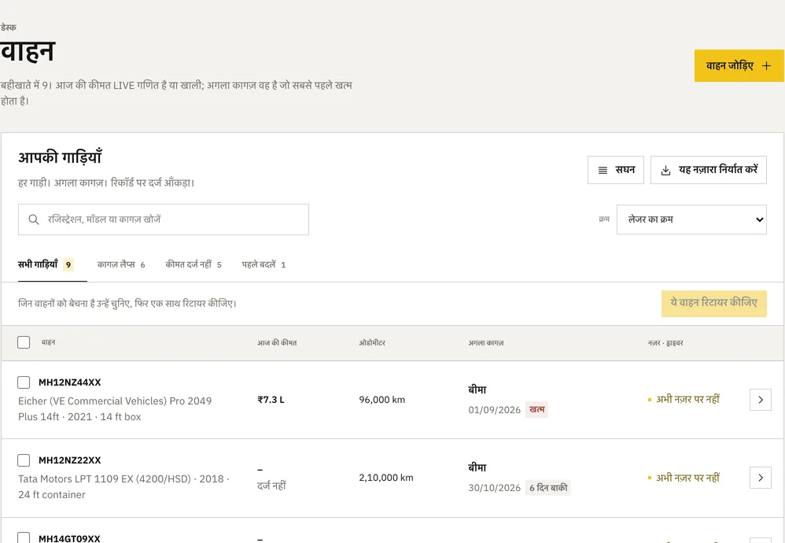This screenshot has width=785, height=543.
Task: Click the magnifier icon in the search box
Action: pyautogui.click(x=34, y=220)
